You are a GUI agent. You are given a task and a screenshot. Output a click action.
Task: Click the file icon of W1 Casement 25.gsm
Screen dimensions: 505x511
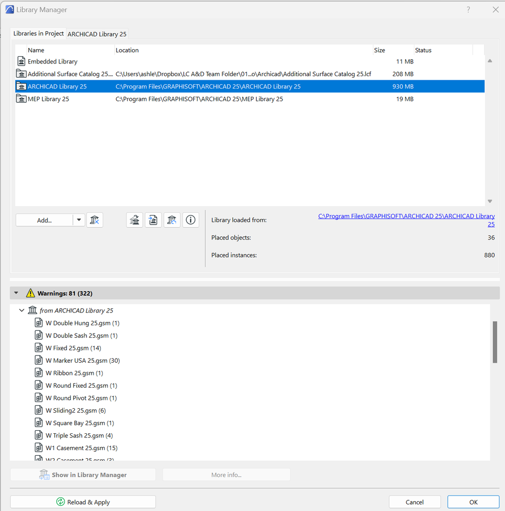coord(38,448)
